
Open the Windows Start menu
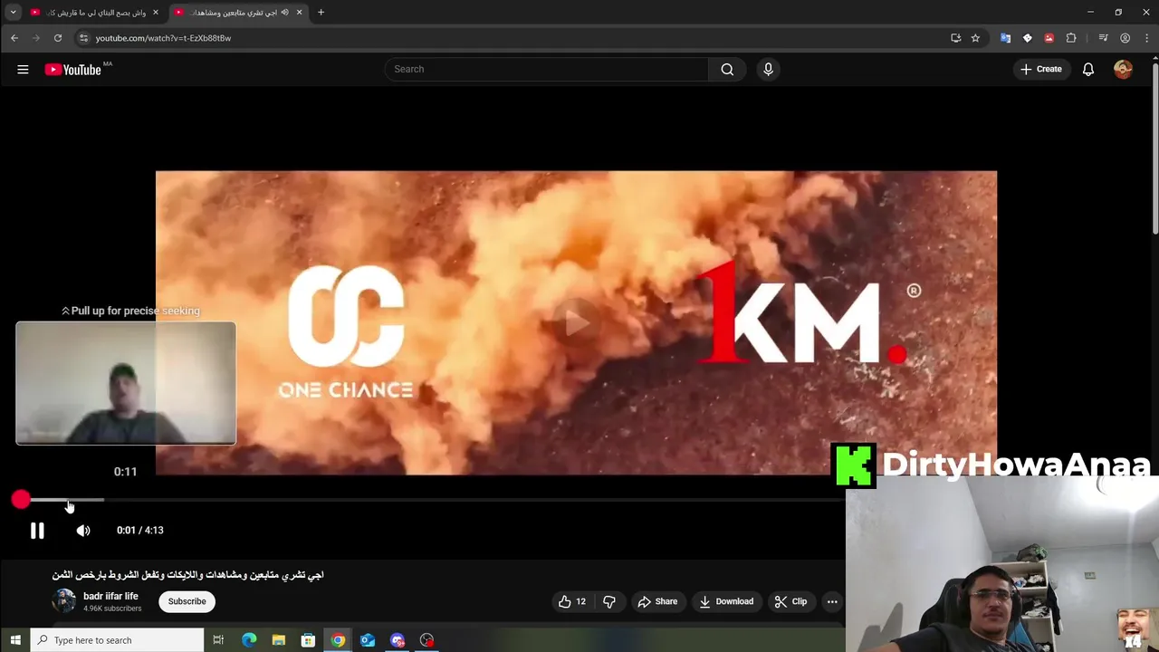coord(14,640)
